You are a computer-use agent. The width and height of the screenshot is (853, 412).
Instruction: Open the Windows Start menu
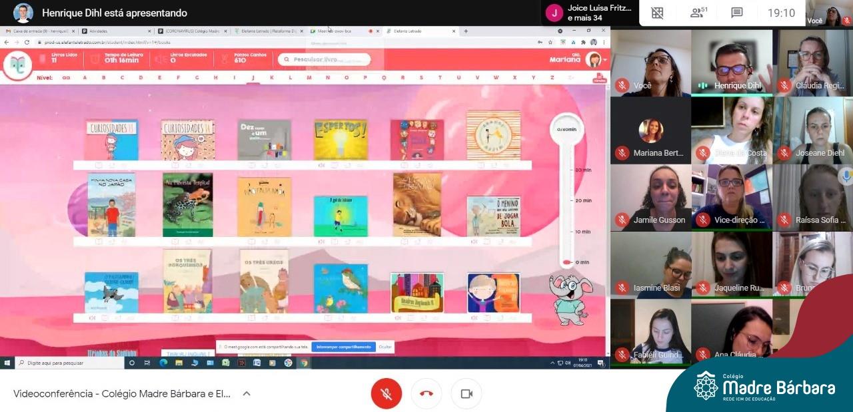point(7,363)
